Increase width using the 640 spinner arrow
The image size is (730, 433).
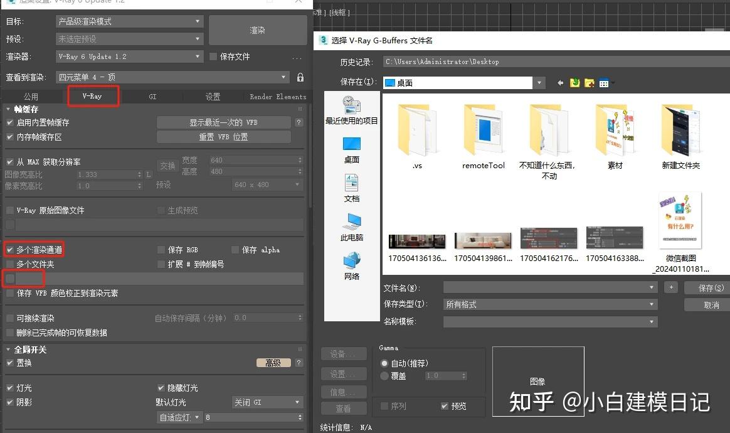(300, 157)
